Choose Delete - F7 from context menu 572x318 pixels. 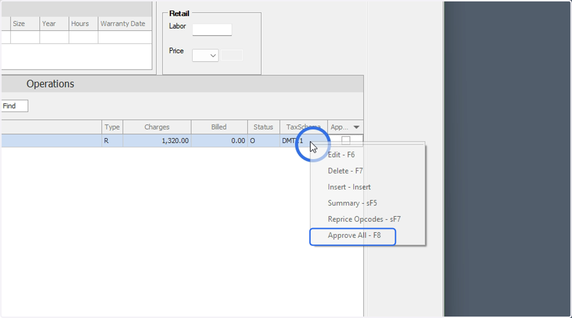346,171
